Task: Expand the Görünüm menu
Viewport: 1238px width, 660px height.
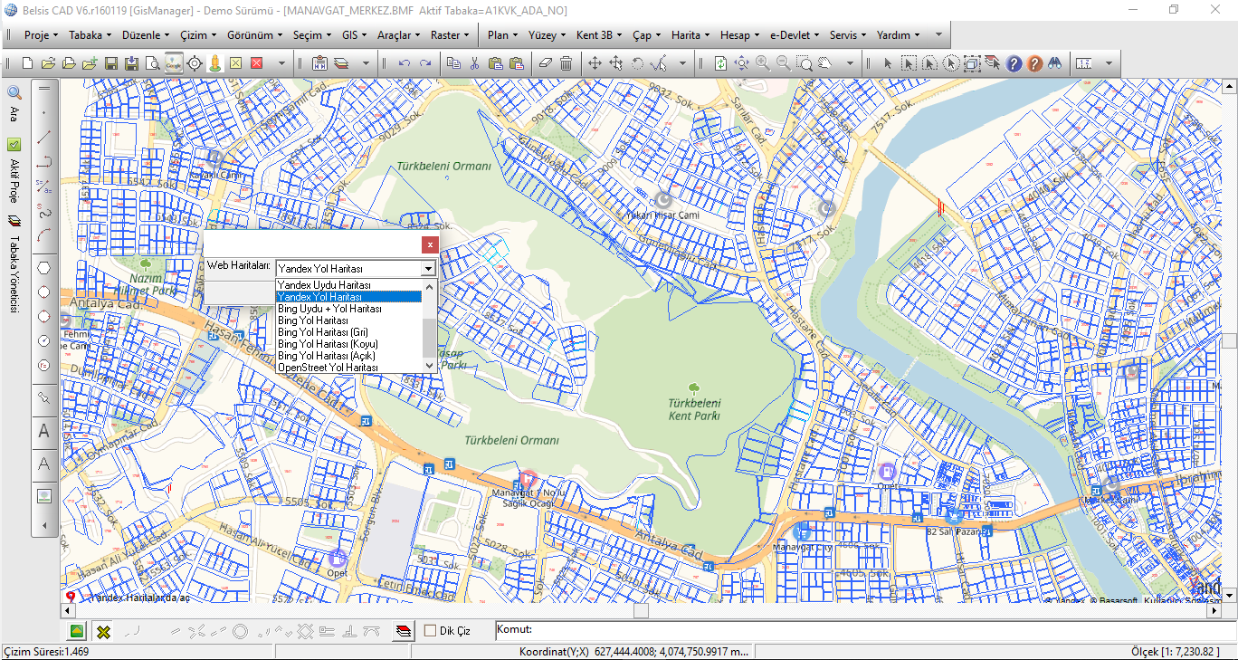Action: (x=254, y=35)
